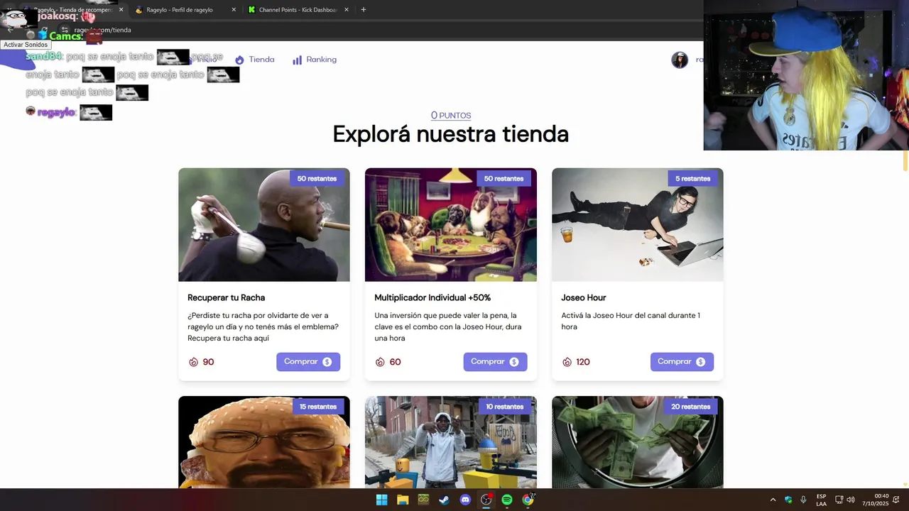Open a new browser tab

coord(364,10)
